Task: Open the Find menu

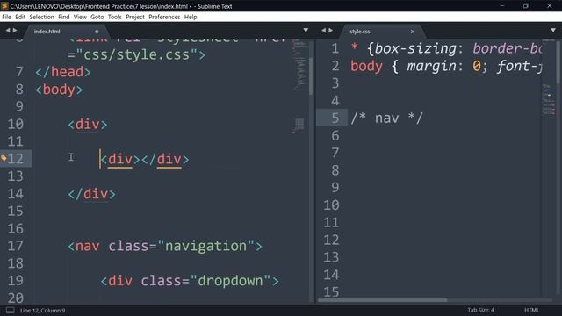Action: (x=64, y=17)
